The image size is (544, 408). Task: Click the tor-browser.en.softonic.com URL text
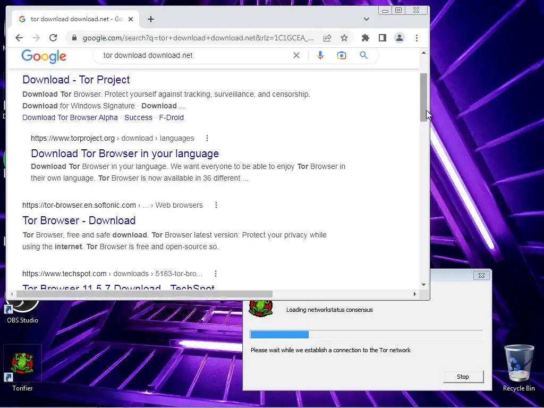pos(113,205)
